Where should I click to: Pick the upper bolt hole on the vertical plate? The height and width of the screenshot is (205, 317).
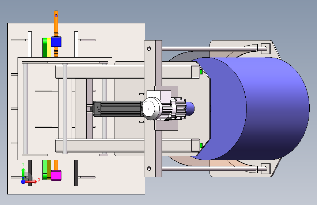click(149, 49)
